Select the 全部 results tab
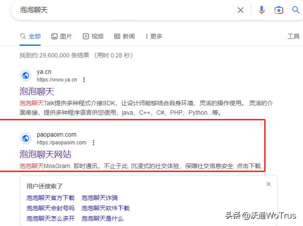The image size is (303, 226). pyautogui.click(x=30, y=37)
